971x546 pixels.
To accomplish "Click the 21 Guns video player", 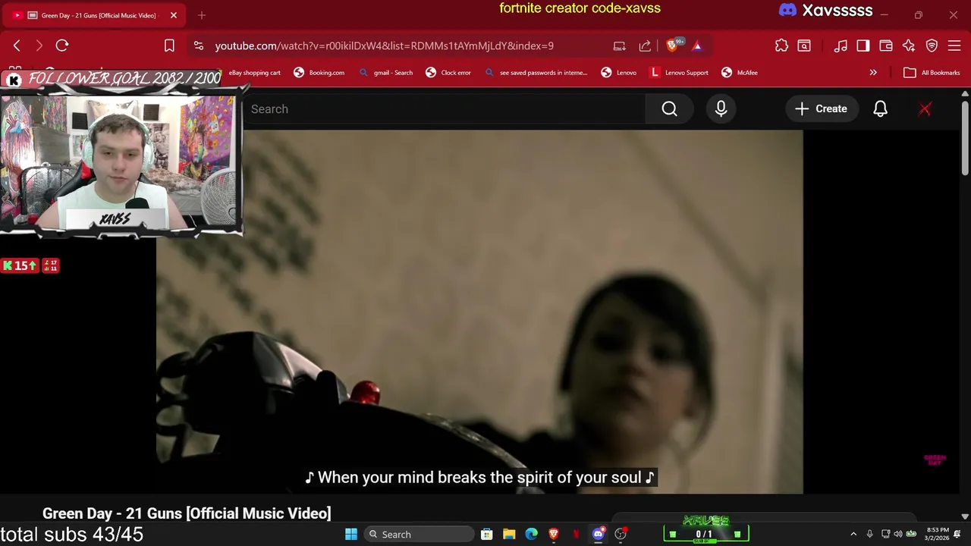I will (x=479, y=312).
